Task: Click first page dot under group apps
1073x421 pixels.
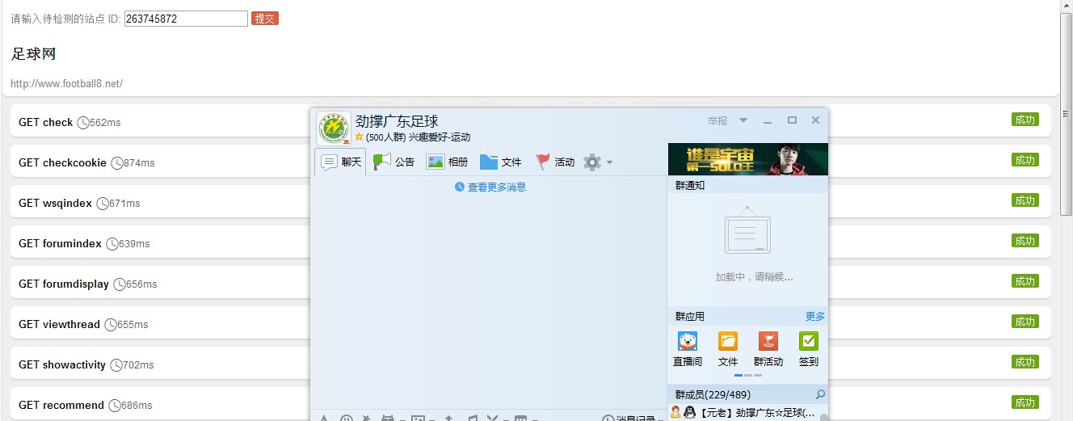Action: (738, 375)
